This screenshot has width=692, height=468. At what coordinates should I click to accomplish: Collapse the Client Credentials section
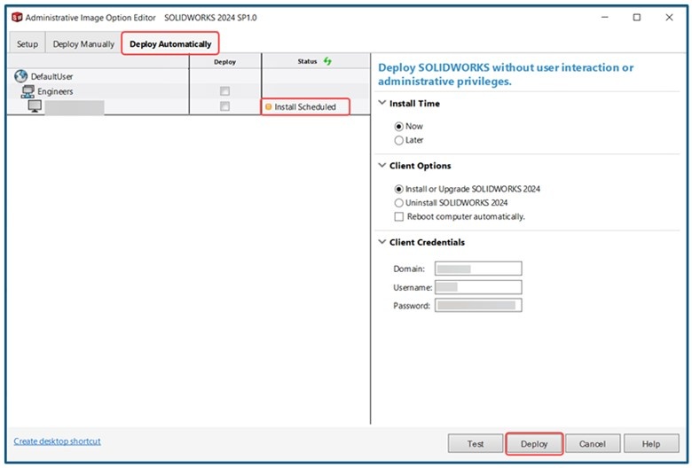(382, 242)
